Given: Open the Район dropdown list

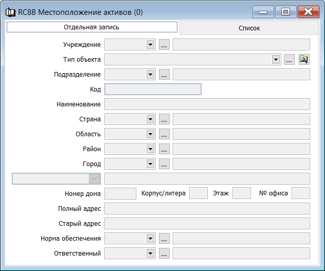Looking at the screenshot, I should [150, 149].
